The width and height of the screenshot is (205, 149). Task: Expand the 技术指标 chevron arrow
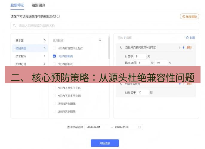pos(45,56)
